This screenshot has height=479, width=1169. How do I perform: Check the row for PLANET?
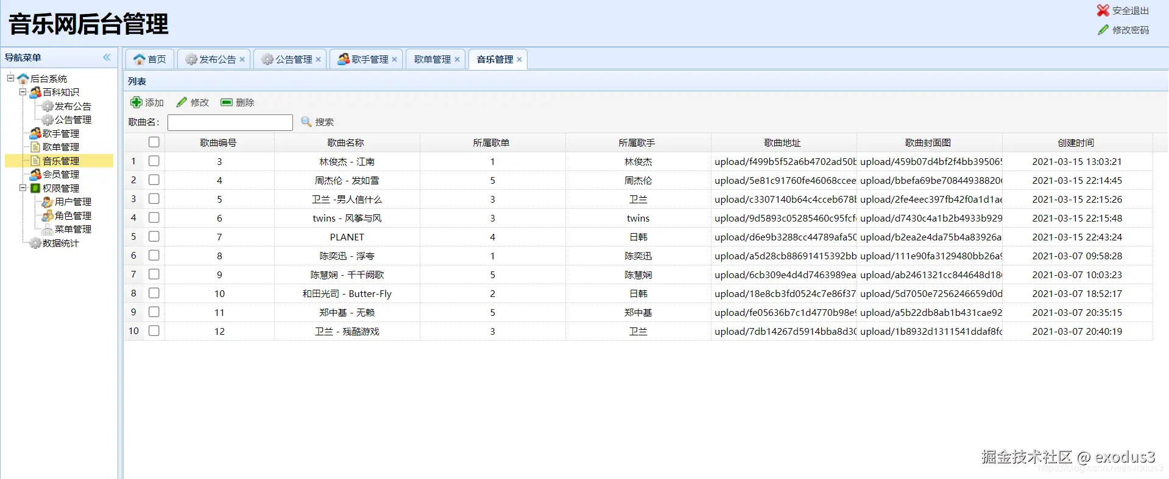(x=154, y=236)
